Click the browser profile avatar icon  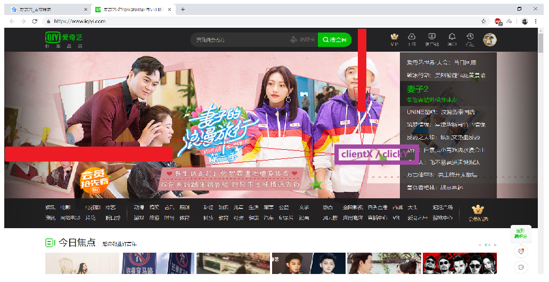[525, 21]
